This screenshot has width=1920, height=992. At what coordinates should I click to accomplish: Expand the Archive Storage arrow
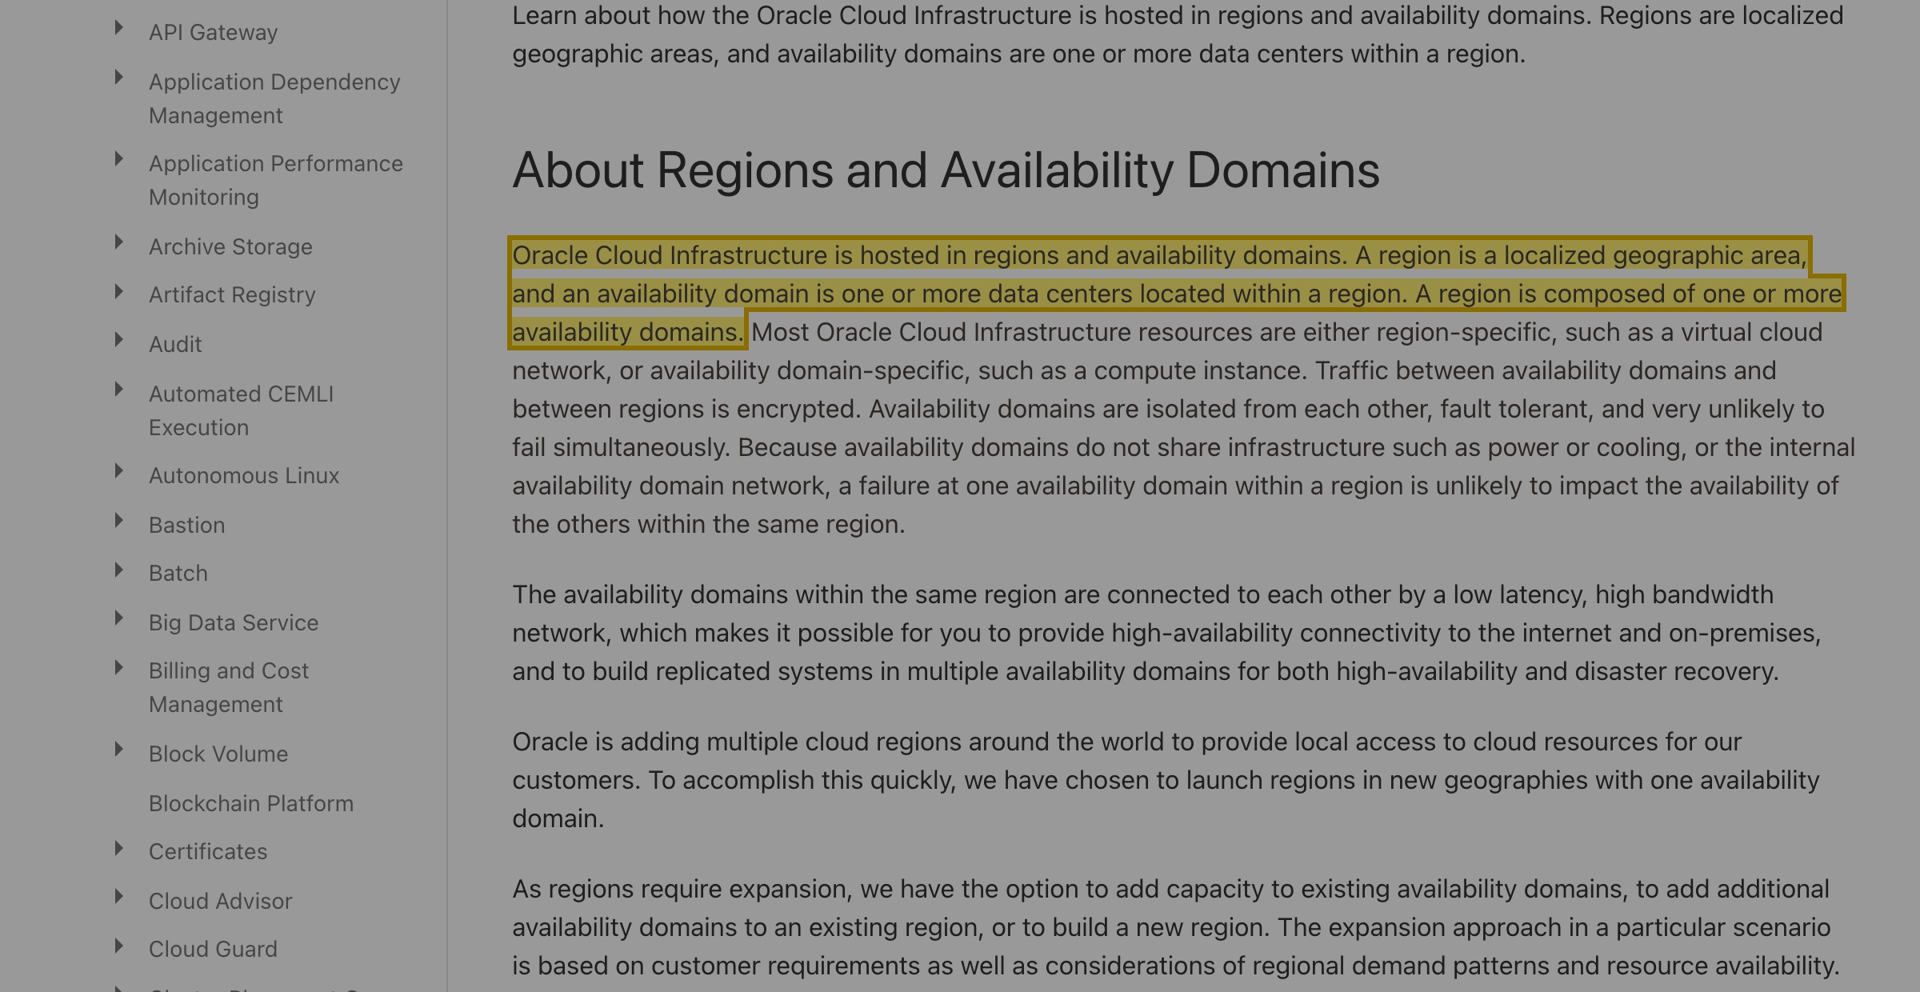click(x=119, y=243)
